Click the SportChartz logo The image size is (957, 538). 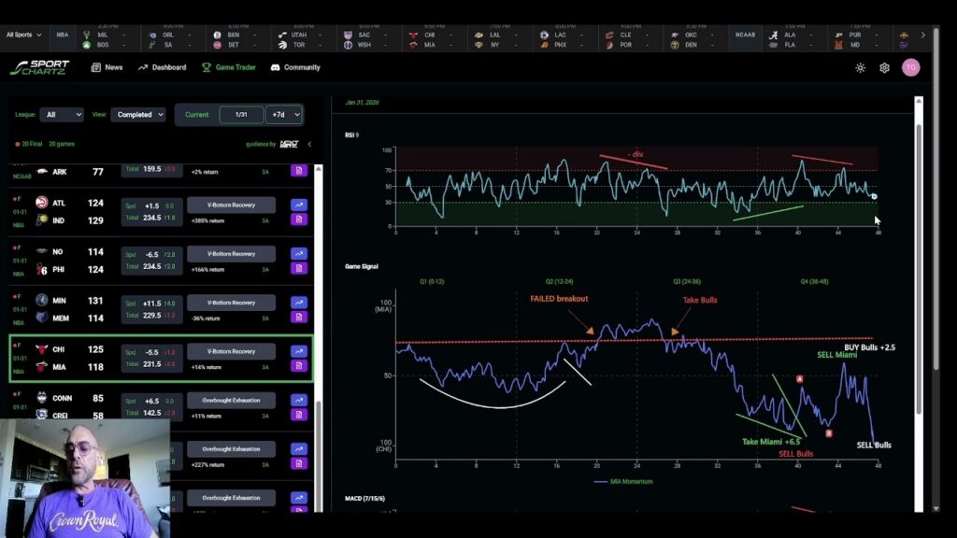coord(39,67)
